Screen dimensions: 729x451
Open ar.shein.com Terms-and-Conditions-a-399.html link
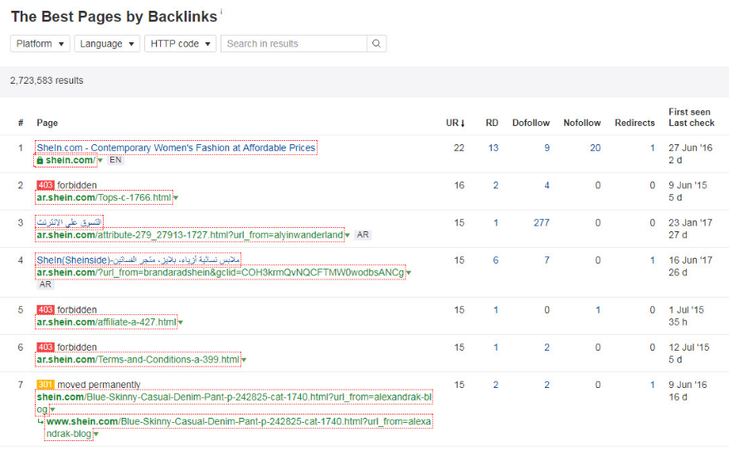(x=138, y=360)
